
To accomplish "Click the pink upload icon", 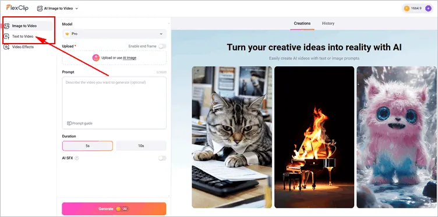I will 96,58.
